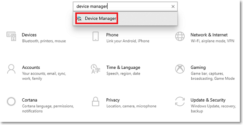
Task: Open the Devices settings category
Action: tap(29, 35)
